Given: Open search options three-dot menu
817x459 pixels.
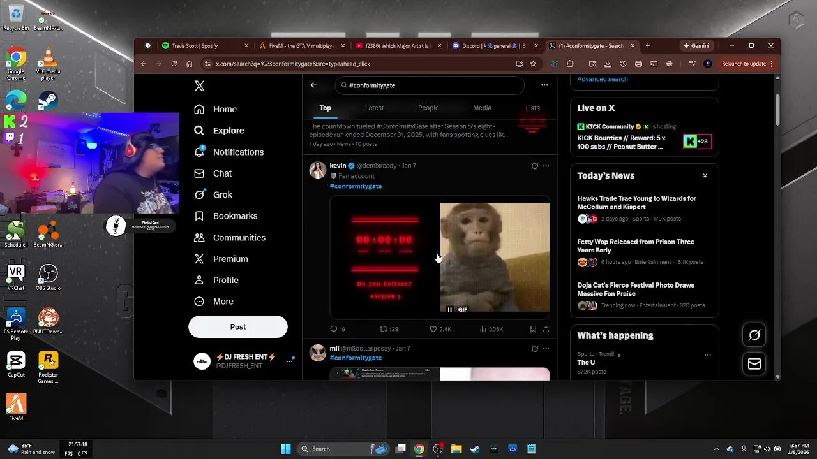Looking at the screenshot, I should pyautogui.click(x=544, y=85).
